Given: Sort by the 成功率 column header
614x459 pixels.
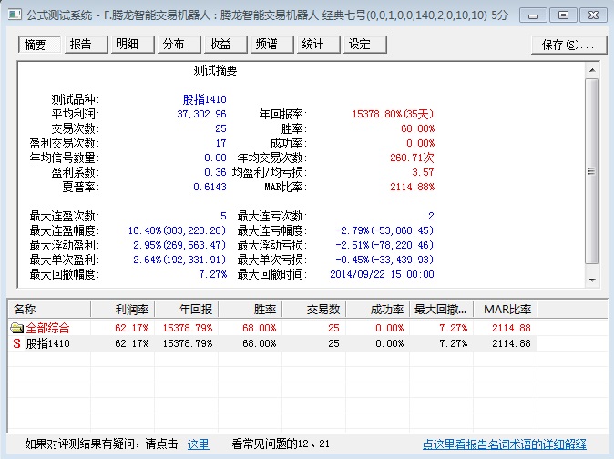Looking at the screenshot, I should click(x=378, y=310).
